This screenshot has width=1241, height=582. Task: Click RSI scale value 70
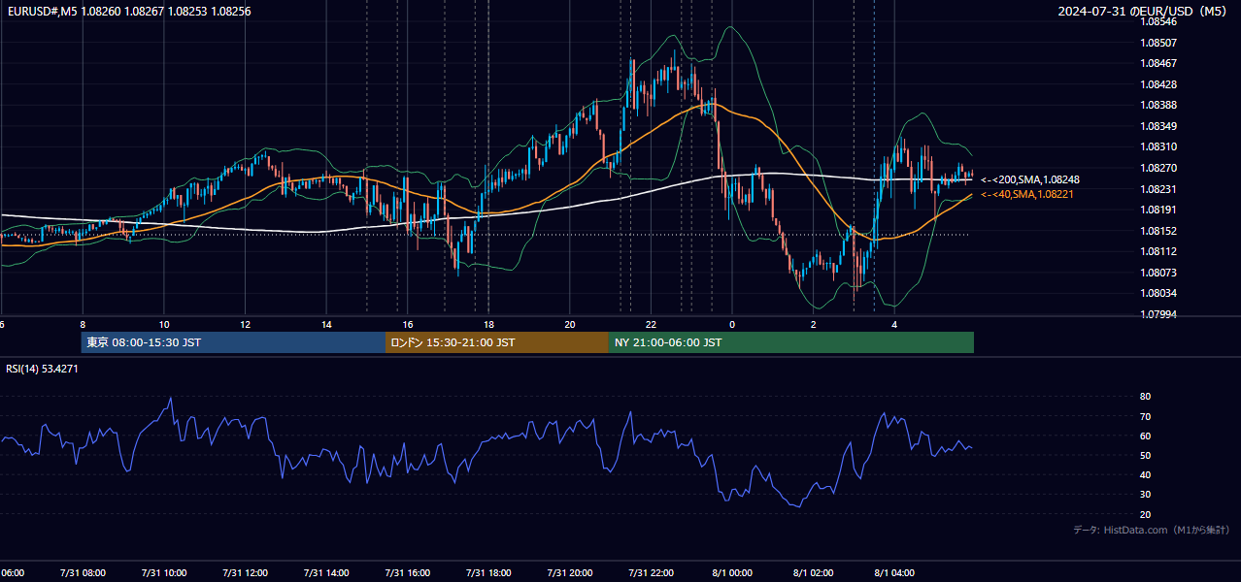click(1145, 416)
